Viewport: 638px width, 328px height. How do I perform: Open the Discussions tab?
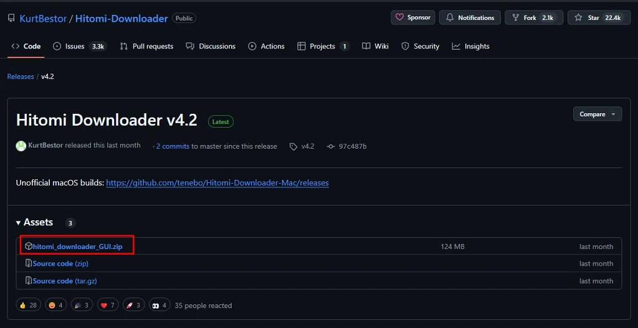[211, 46]
